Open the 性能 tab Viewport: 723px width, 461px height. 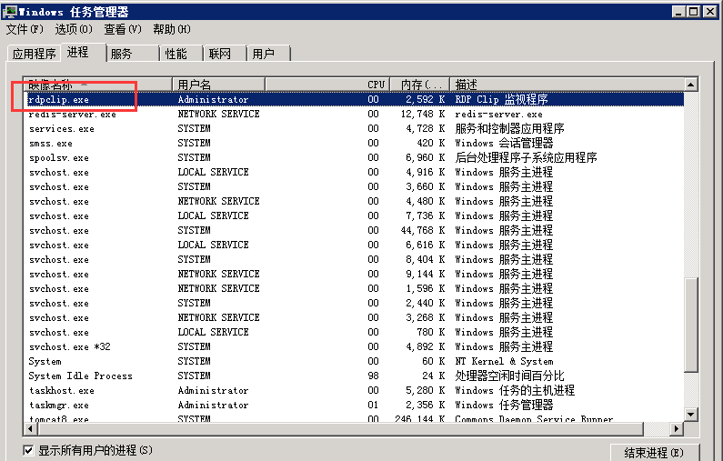(182, 54)
